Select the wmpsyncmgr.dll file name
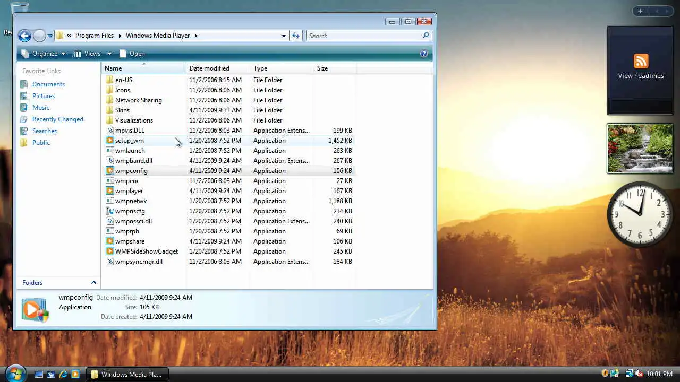 pos(139,262)
